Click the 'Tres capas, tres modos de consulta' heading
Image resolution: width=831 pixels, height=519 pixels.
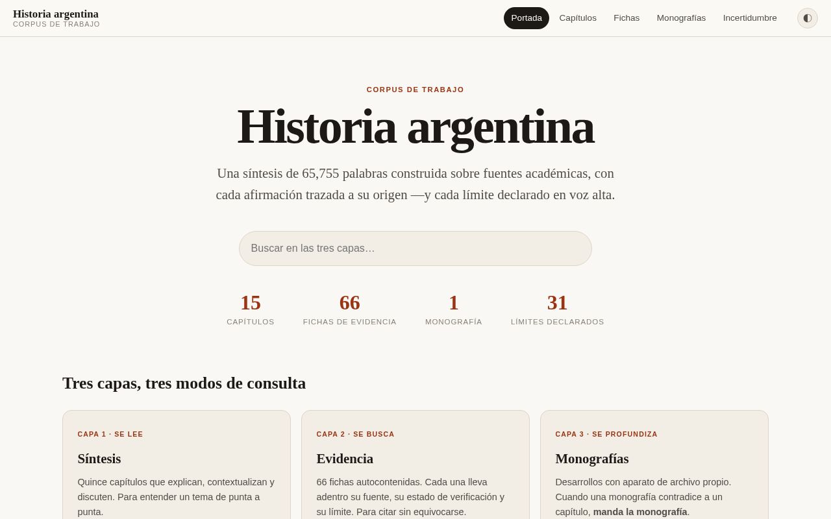tap(184, 383)
